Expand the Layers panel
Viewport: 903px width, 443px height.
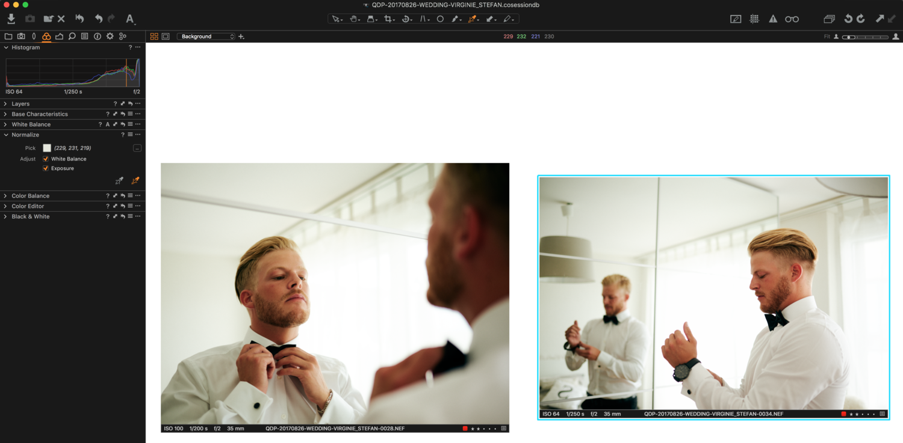coord(6,103)
